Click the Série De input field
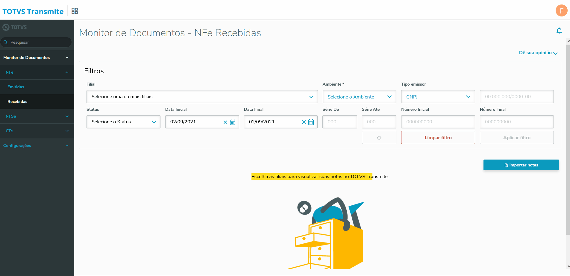 tap(339, 122)
